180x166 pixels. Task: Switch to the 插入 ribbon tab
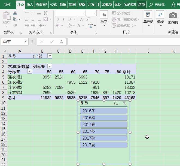point(30,4)
